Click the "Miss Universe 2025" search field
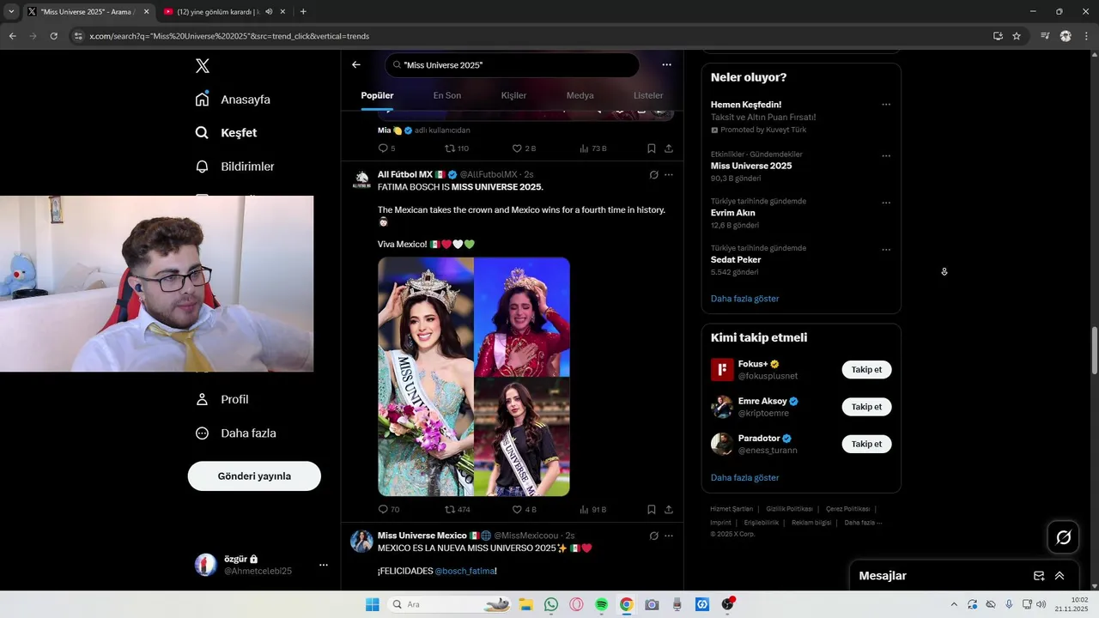 tap(513, 65)
